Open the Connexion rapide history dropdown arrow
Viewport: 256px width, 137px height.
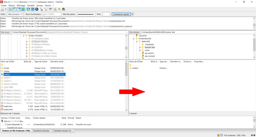pos(132,14)
